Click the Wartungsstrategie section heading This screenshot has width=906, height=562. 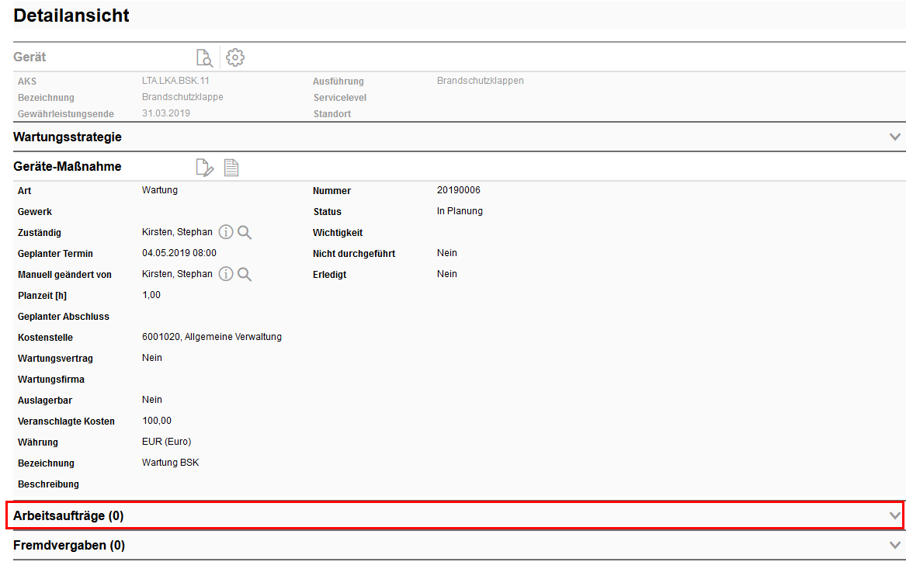68,137
